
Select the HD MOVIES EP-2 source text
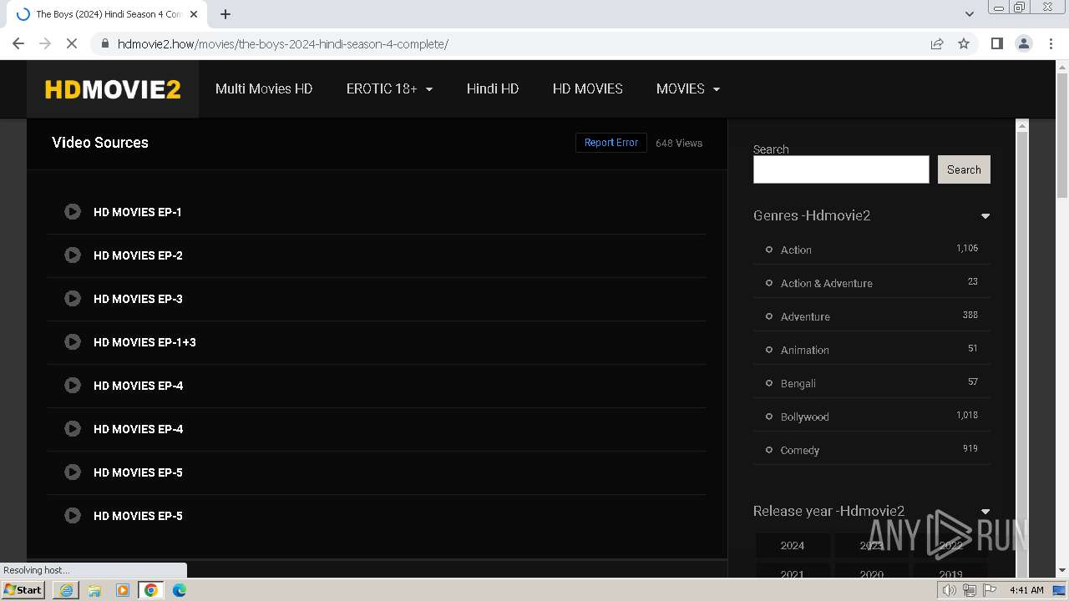(138, 255)
